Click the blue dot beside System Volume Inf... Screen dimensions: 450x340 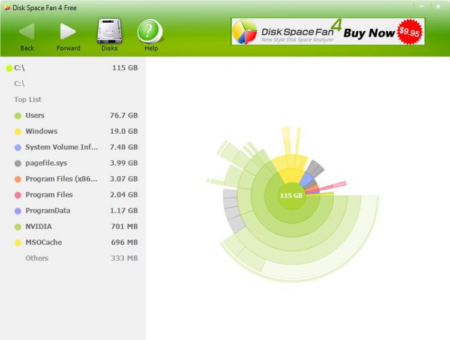18,148
